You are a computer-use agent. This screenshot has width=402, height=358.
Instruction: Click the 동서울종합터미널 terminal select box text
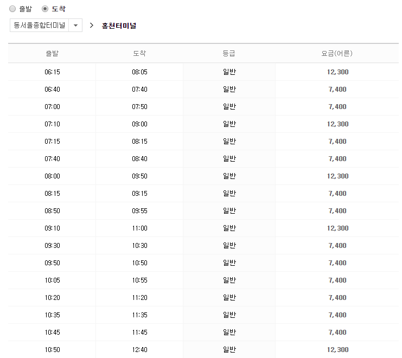pyautogui.click(x=39, y=25)
